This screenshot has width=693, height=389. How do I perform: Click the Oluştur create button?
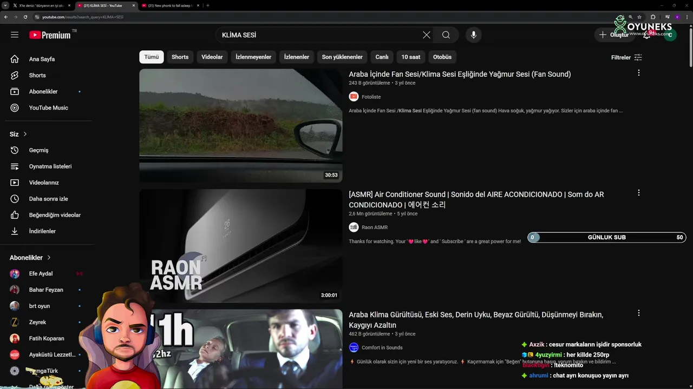[614, 35]
